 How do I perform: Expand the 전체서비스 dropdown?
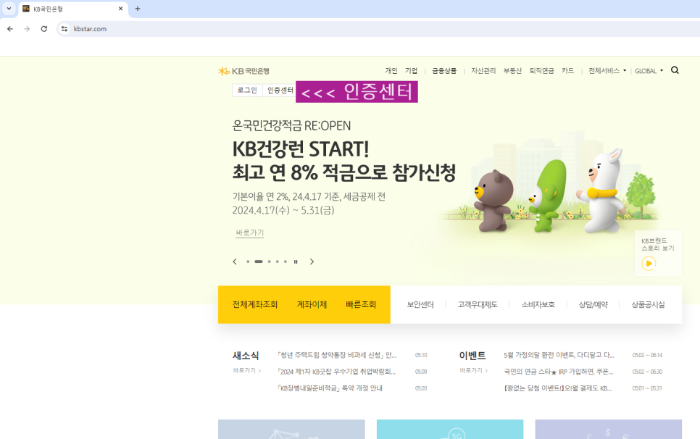[x=607, y=70]
